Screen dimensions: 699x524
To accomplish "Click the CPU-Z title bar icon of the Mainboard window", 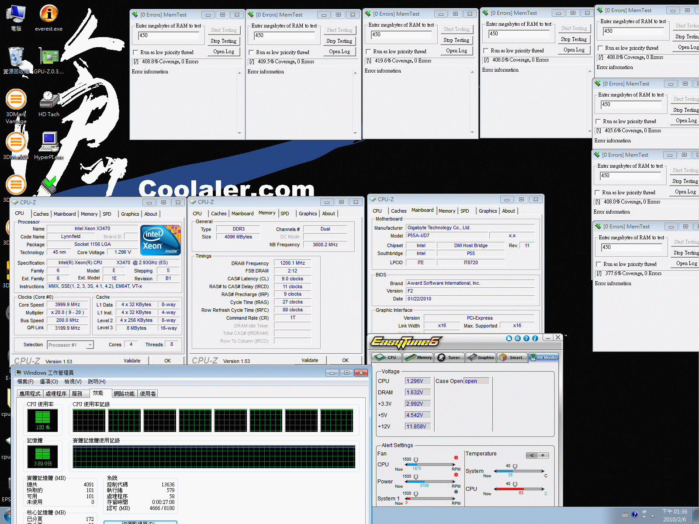I will coord(373,199).
